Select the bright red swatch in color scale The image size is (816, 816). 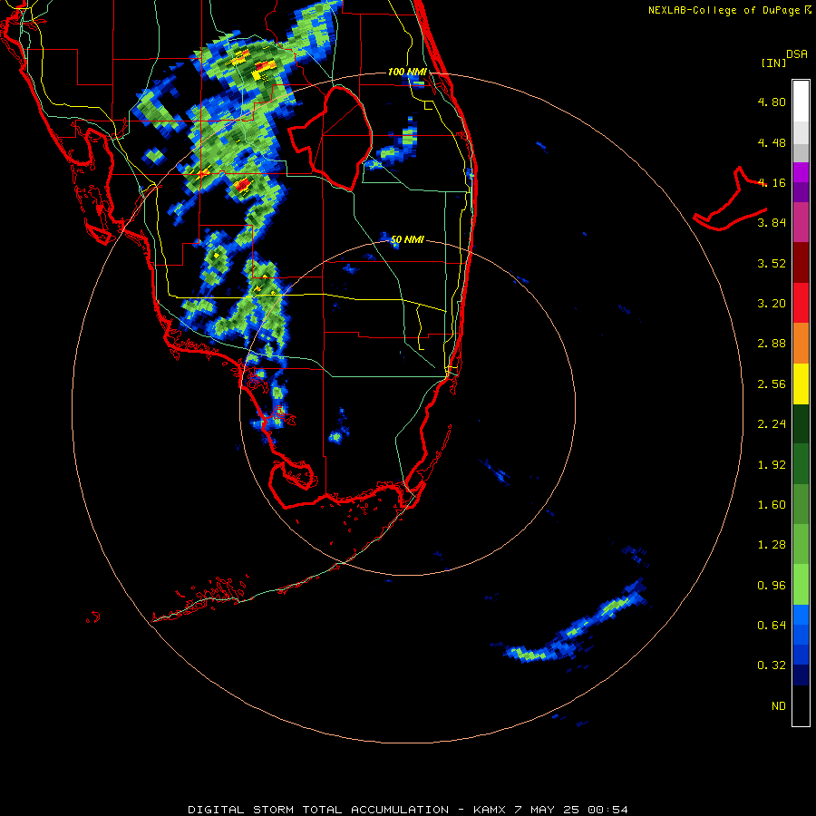point(801,303)
